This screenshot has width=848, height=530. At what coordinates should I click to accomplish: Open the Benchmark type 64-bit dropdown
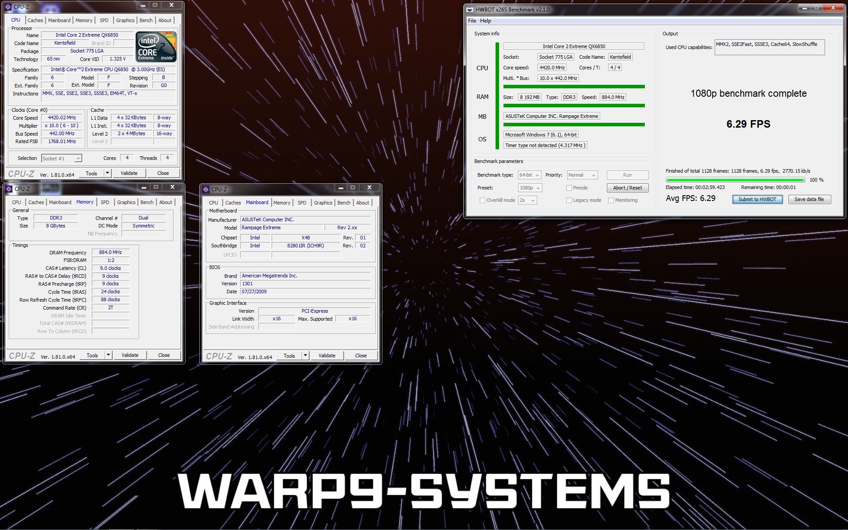[x=529, y=175]
